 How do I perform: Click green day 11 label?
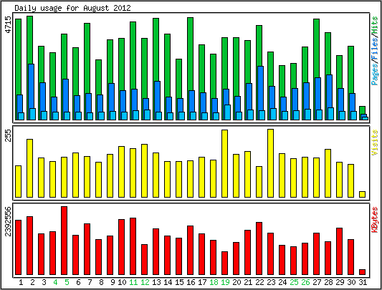tap(133, 282)
